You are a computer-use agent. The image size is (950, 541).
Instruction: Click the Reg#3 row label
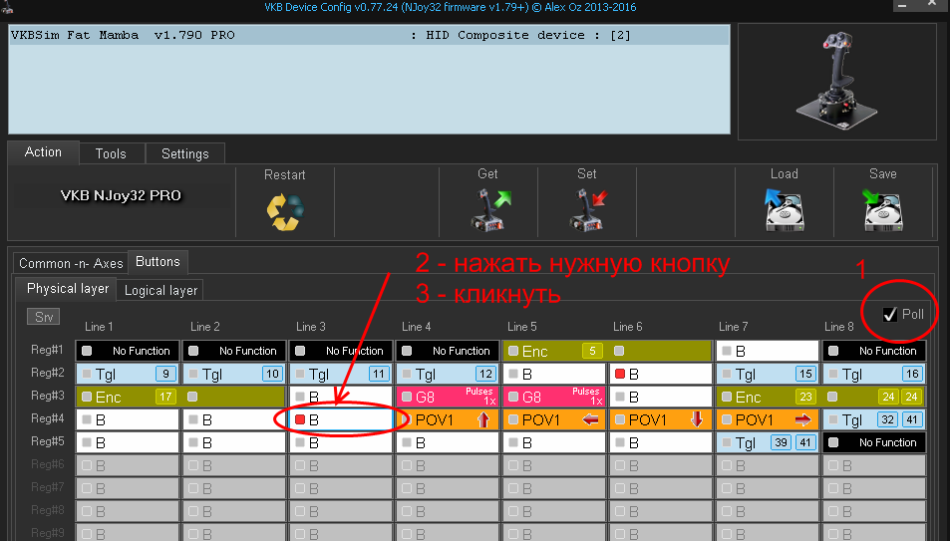(x=47, y=396)
